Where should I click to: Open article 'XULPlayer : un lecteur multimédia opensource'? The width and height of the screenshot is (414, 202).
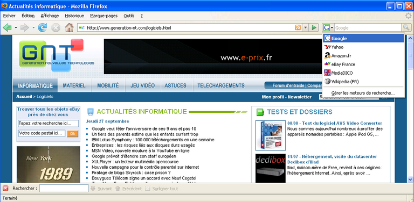tap(135, 162)
